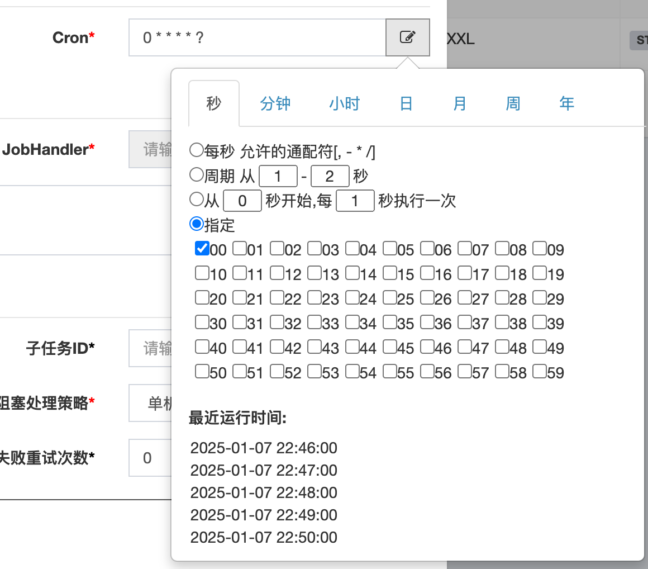Tick the 15 seconds checkbox

click(x=389, y=273)
